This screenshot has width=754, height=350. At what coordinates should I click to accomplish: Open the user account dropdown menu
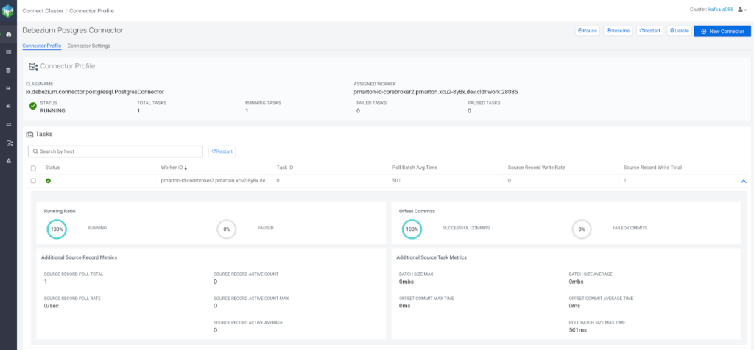point(742,10)
